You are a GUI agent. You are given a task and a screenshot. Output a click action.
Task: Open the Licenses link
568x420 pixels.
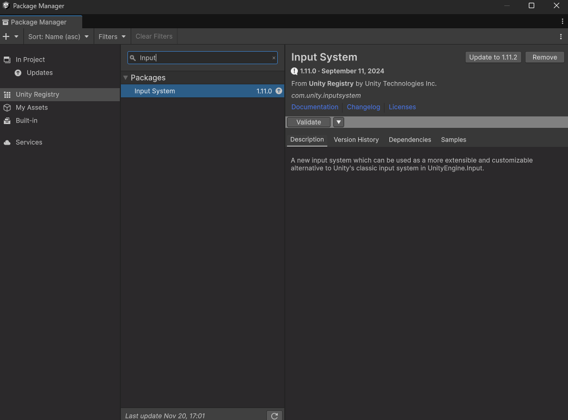tap(402, 107)
